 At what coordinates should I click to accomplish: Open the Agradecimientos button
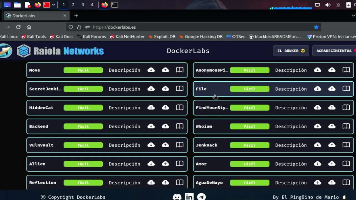[335, 51]
